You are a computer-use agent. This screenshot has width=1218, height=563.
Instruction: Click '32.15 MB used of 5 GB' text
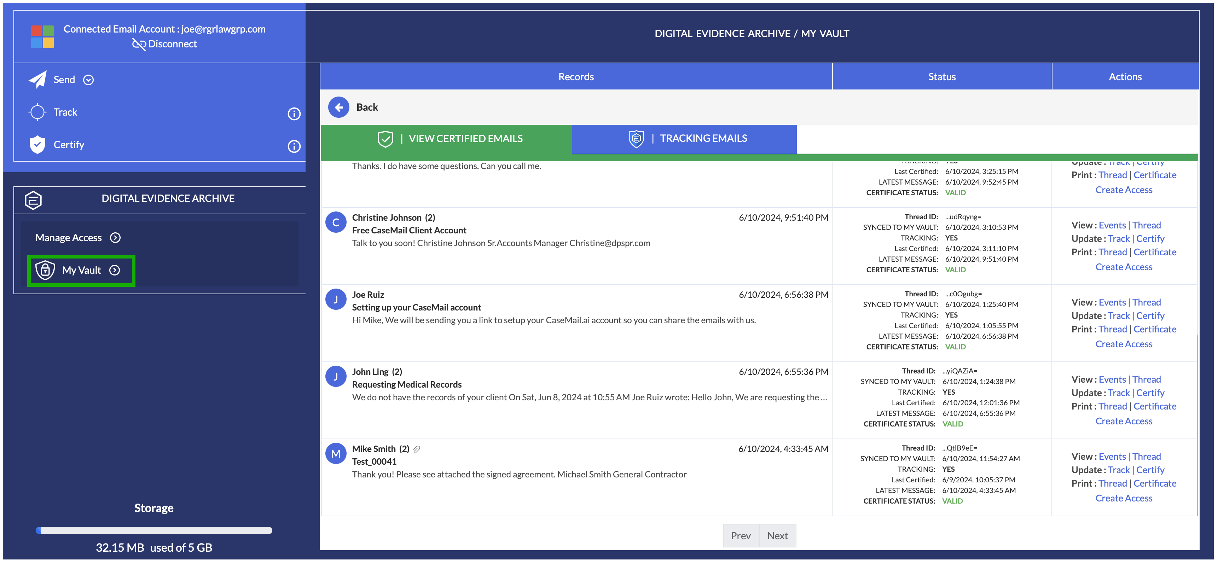coord(154,547)
